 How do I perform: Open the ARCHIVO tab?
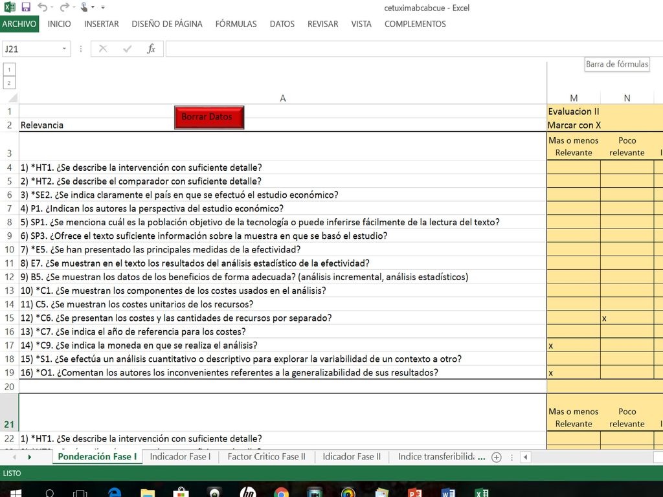click(x=19, y=24)
